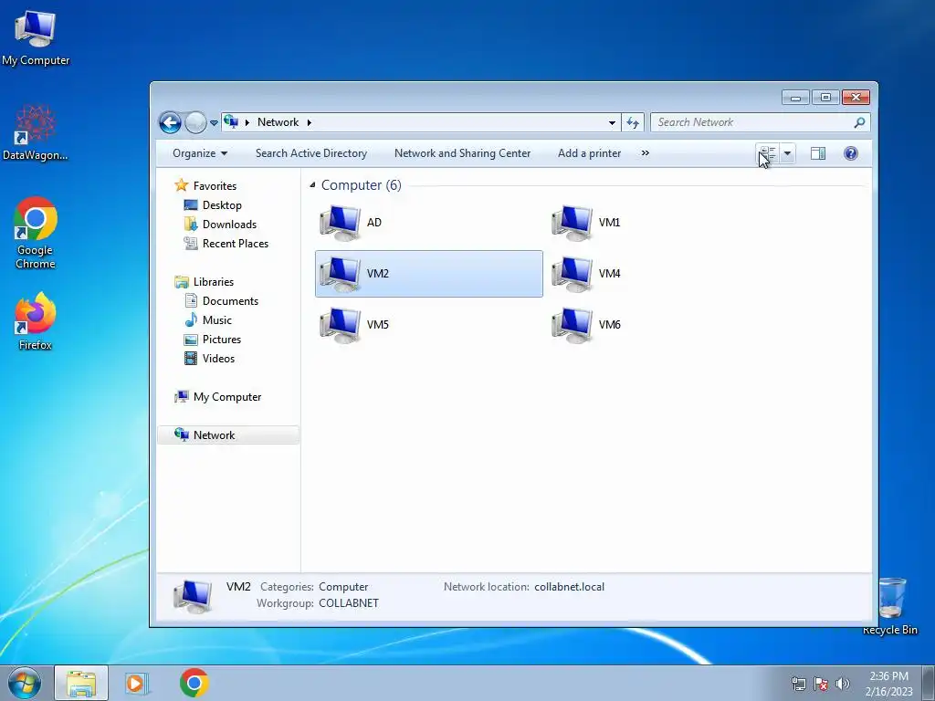Open My Computer desktop shortcut
Screen dimensions: 935x701
[36, 39]
